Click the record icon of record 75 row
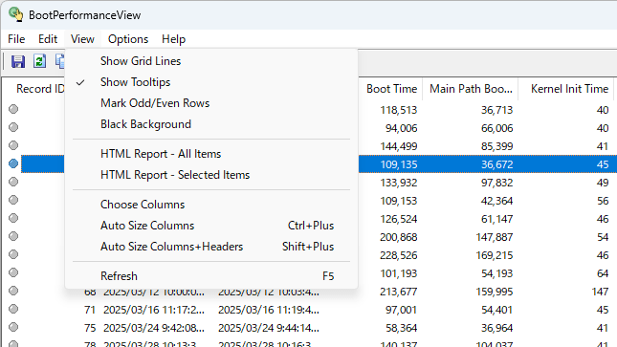 tap(13, 327)
